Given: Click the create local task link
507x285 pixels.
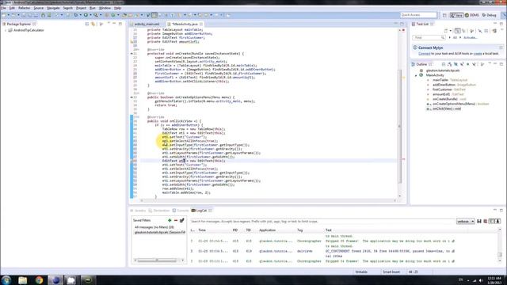Looking at the screenshot, I should [x=477, y=54].
